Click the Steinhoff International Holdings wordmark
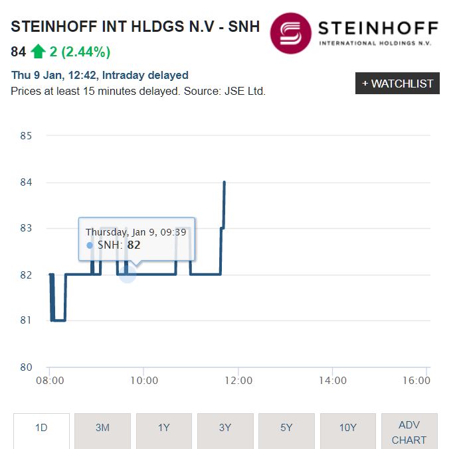463x449 pixels. 378,32
